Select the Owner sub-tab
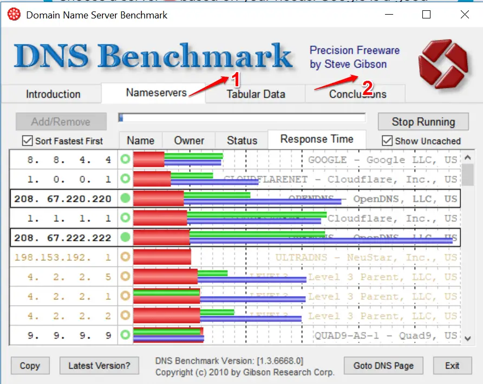The image size is (483, 384). (189, 140)
